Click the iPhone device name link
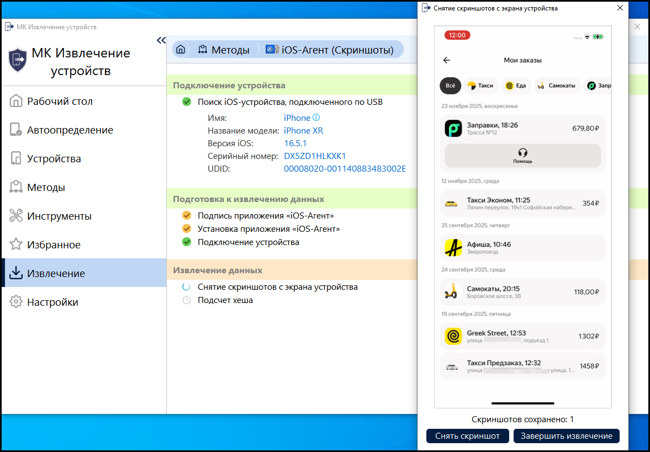This screenshot has height=452, width=650. coord(297,118)
